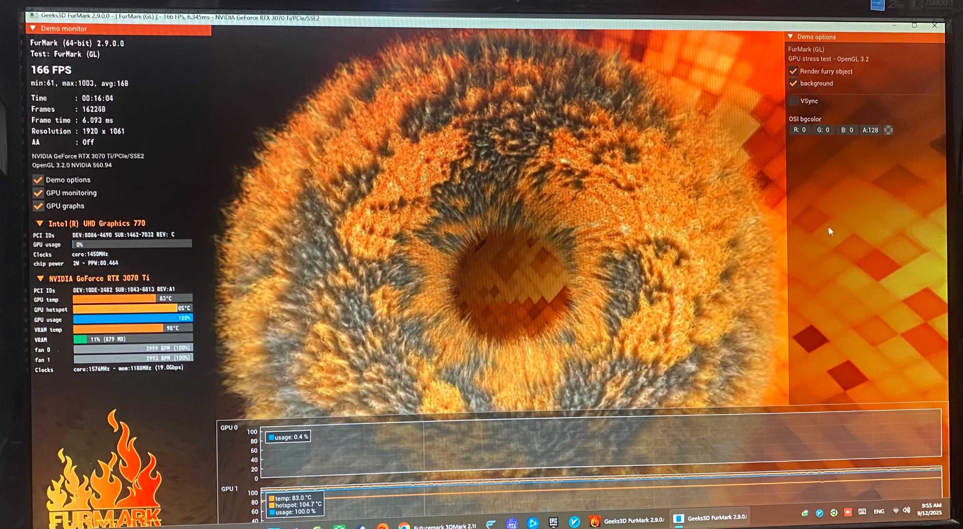Disable the GPU graphs checkbox
Image resolution: width=963 pixels, height=529 pixels.
[x=38, y=206]
